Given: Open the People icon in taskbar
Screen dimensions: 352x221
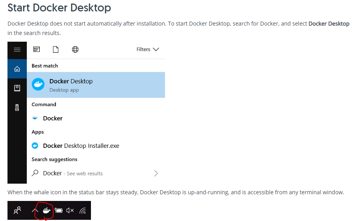Looking at the screenshot, I should click(17, 210).
